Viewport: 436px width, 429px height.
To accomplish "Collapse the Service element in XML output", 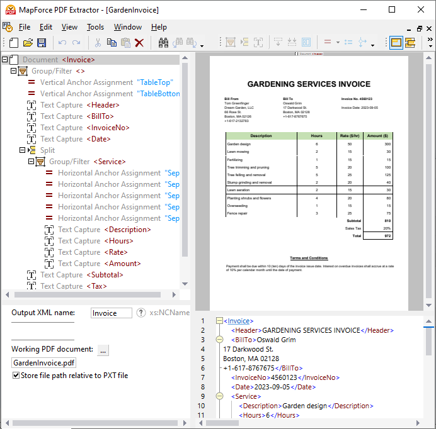I will (x=219, y=396).
